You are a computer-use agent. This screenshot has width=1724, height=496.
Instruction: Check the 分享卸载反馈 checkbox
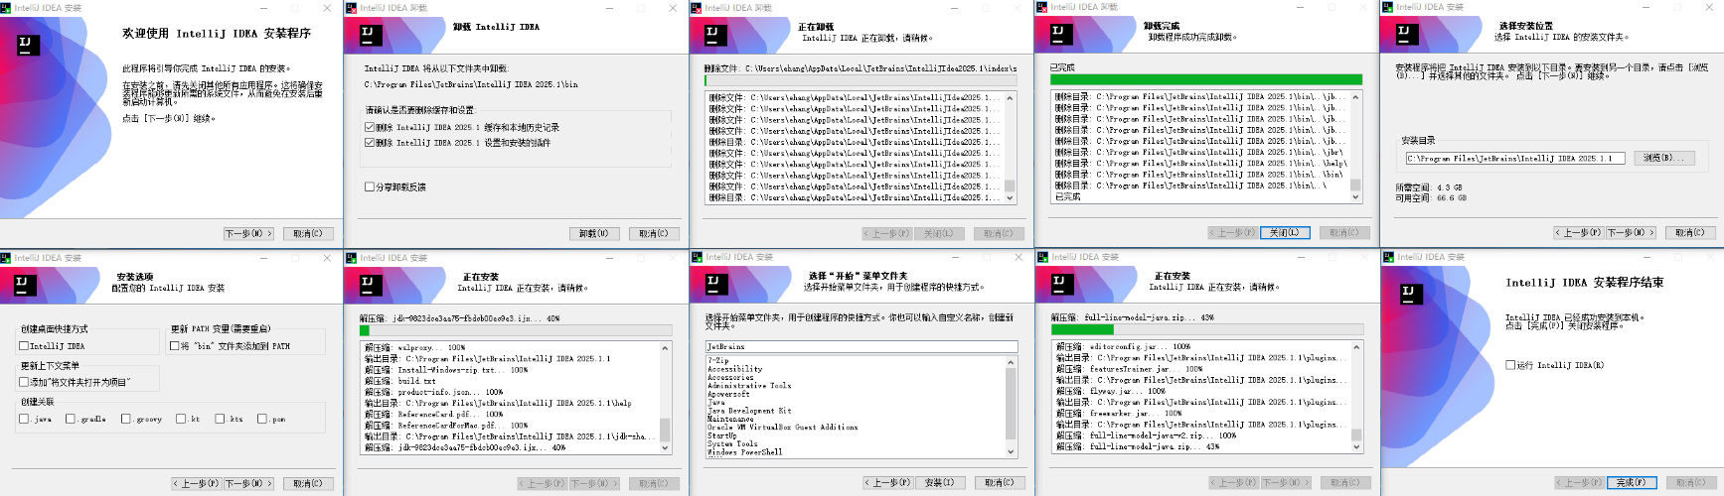pyautogui.click(x=370, y=186)
